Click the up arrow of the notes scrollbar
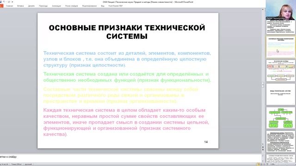This screenshot has height=166, width=296. click(263, 156)
